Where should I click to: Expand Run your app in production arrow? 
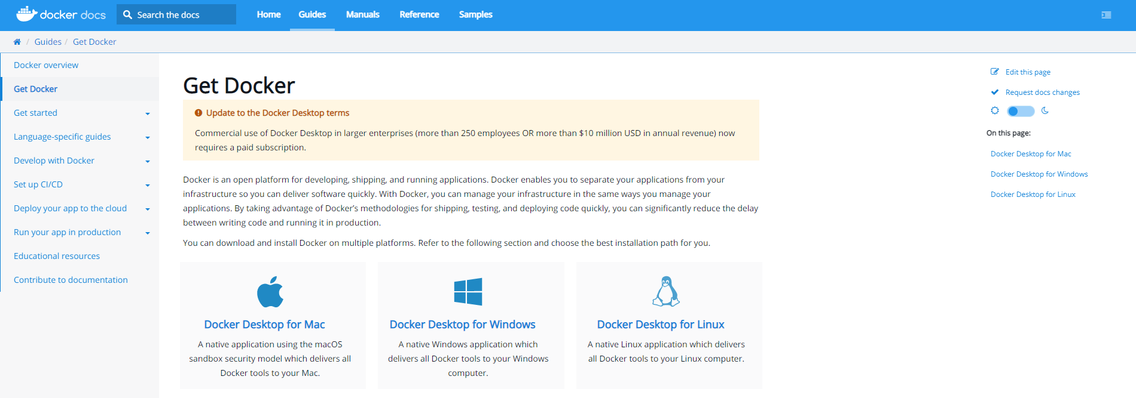148,233
